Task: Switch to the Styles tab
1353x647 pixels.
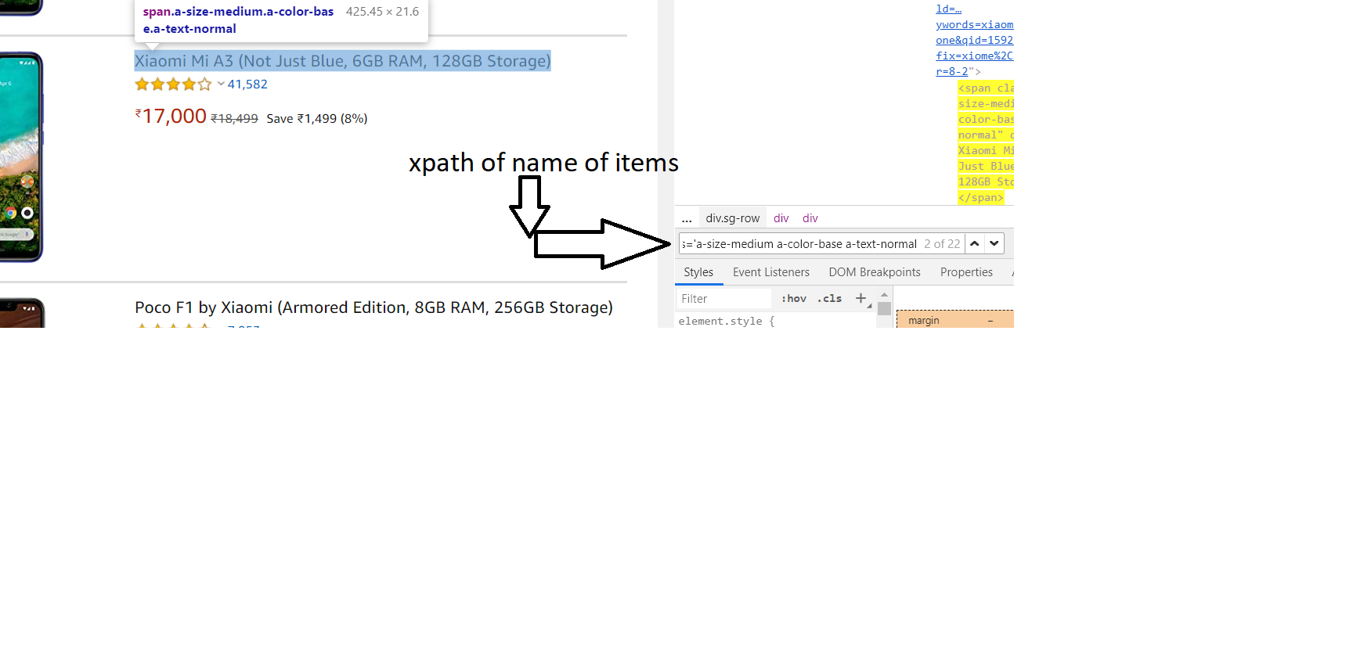Action: 698,272
